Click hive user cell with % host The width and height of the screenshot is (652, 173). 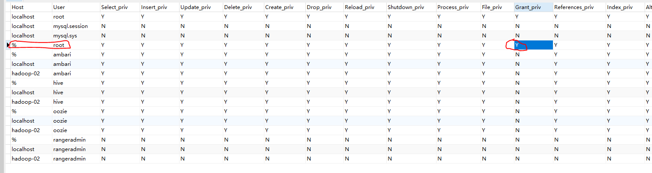click(75, 83)
